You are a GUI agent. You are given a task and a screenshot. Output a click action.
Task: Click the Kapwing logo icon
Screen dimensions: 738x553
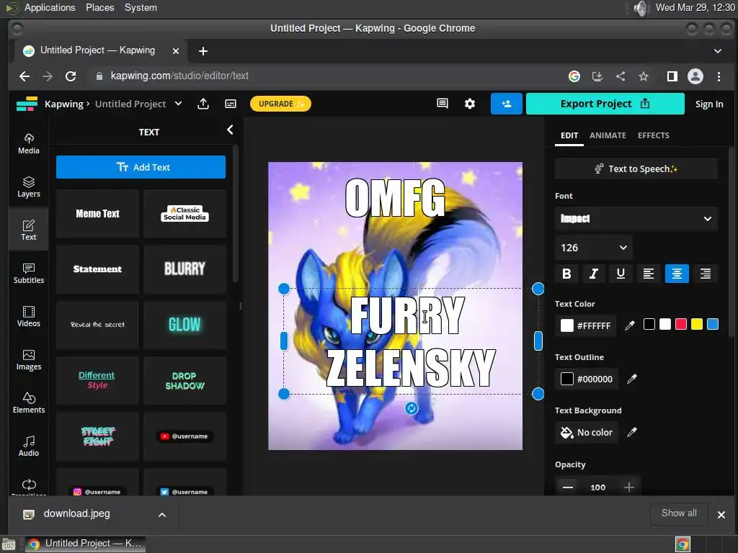(x=27, y=104)
